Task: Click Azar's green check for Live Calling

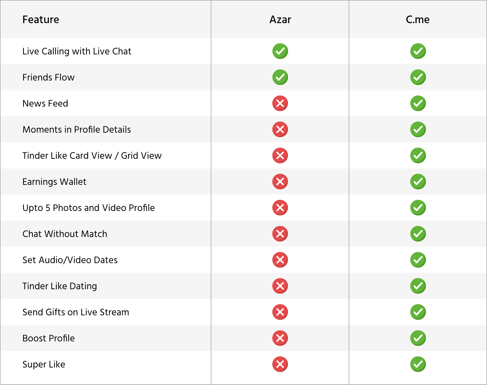Action: click(280, 51)
